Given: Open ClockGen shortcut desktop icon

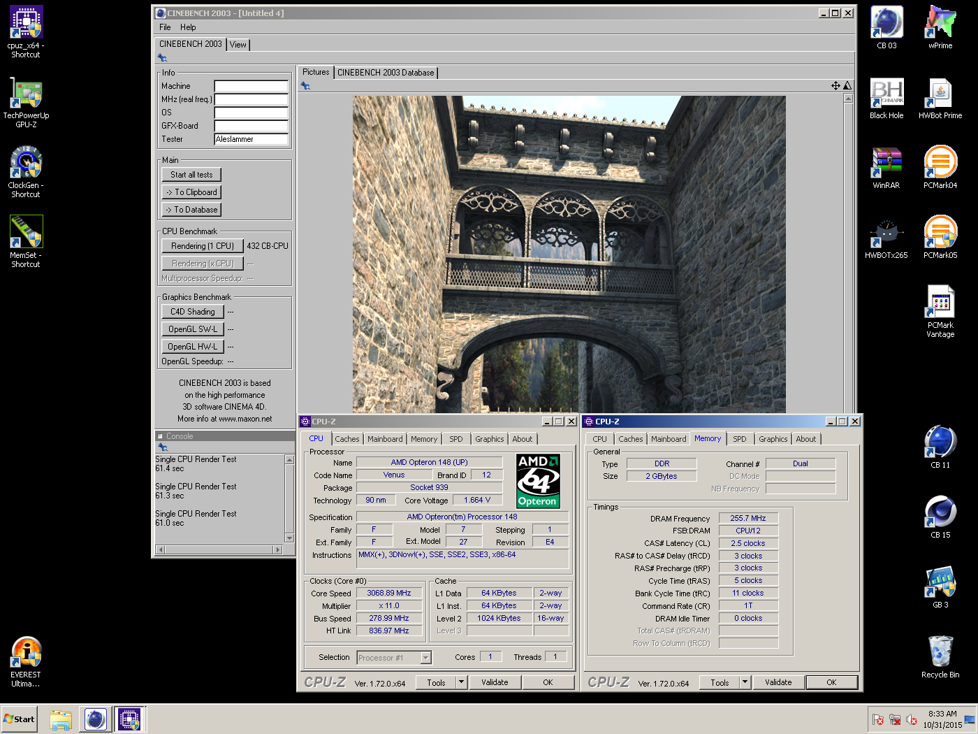Looking at the screenshot, I should click(26, 171).
